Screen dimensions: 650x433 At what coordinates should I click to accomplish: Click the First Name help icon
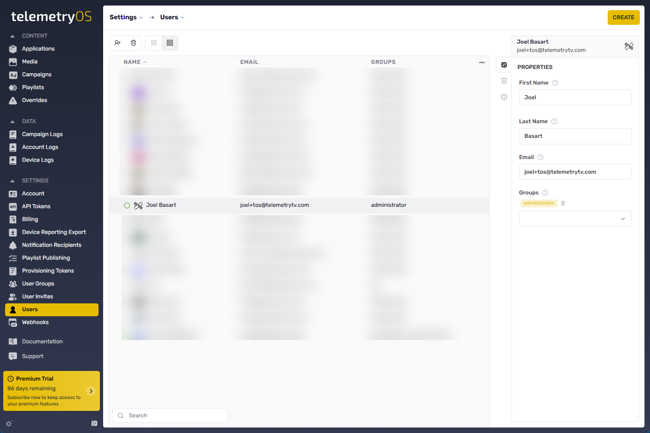(x=555, y=83)
